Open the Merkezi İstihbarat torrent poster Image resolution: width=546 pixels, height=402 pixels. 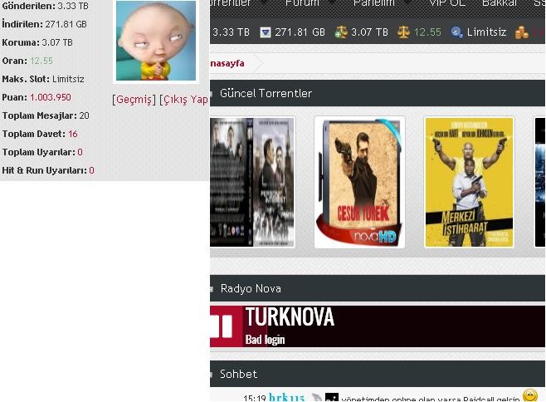pos(469,182)
